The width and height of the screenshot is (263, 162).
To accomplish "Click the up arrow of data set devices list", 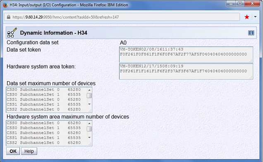I will (x=89, y=90).
